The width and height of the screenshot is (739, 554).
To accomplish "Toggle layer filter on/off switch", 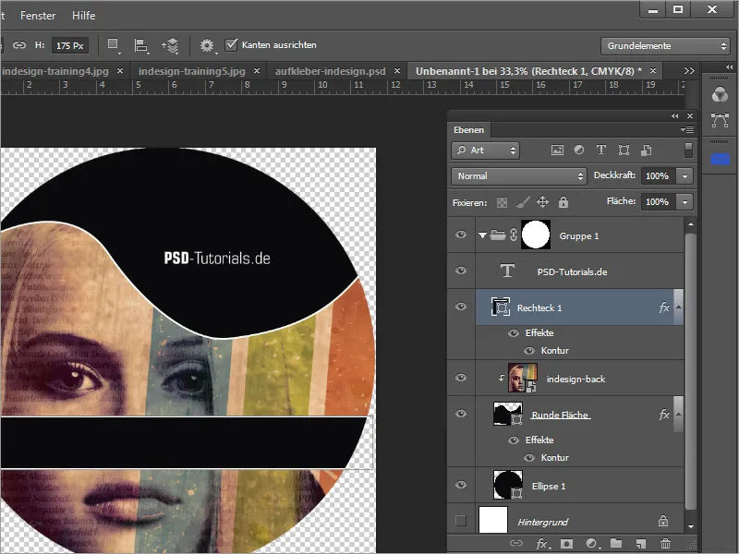I will tap(688, 150).
